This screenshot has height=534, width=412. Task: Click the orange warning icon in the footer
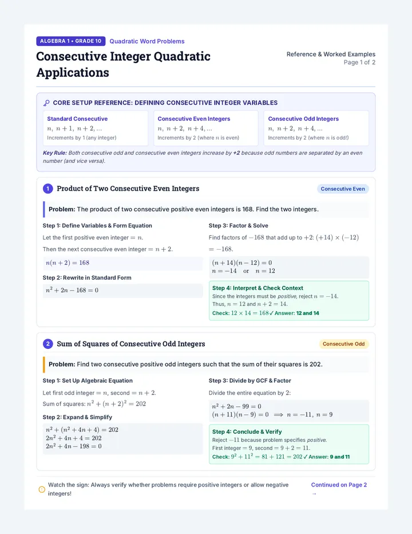(x=42, y=489)
